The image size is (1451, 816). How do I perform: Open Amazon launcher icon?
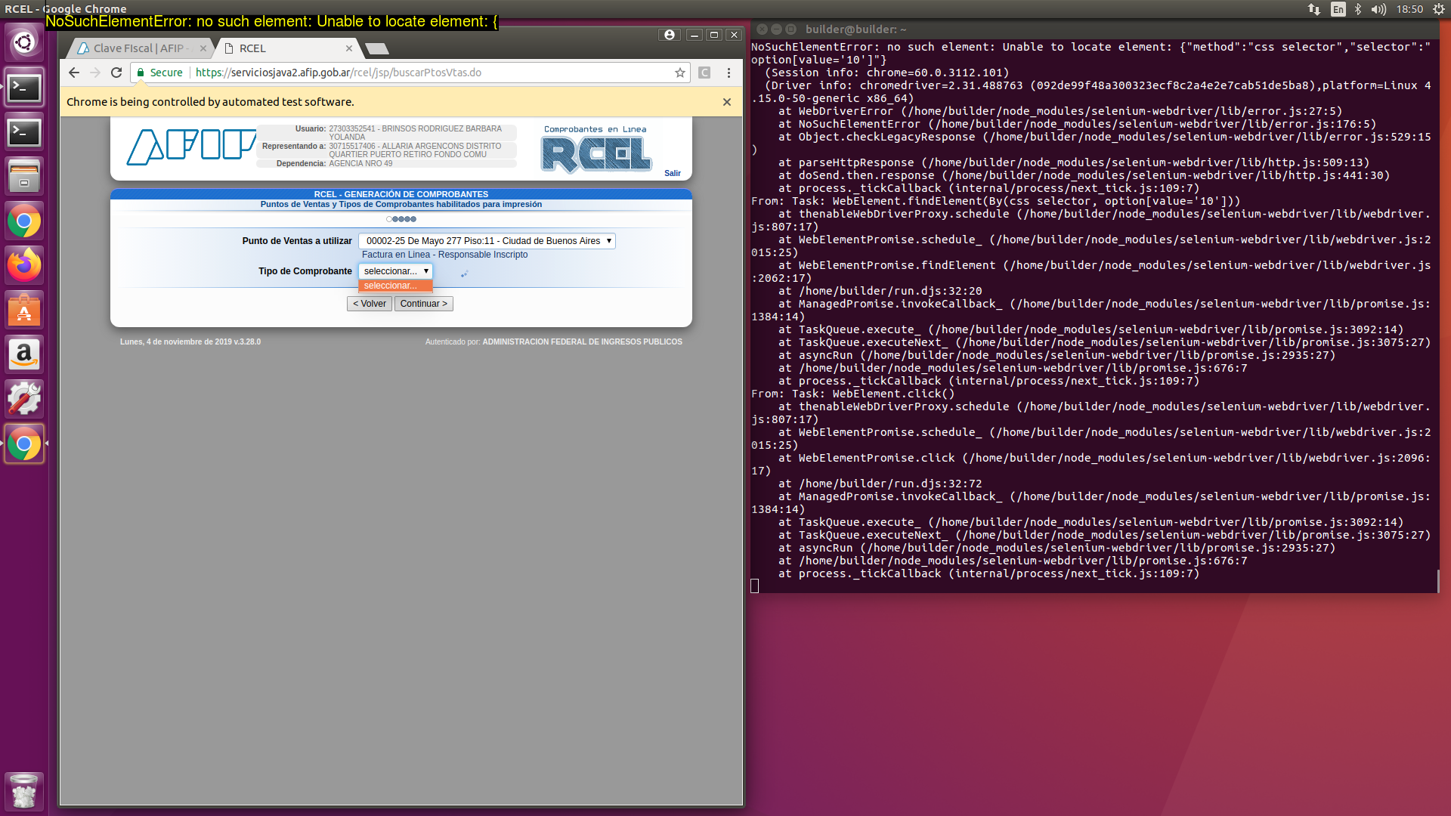pos(24,354)
